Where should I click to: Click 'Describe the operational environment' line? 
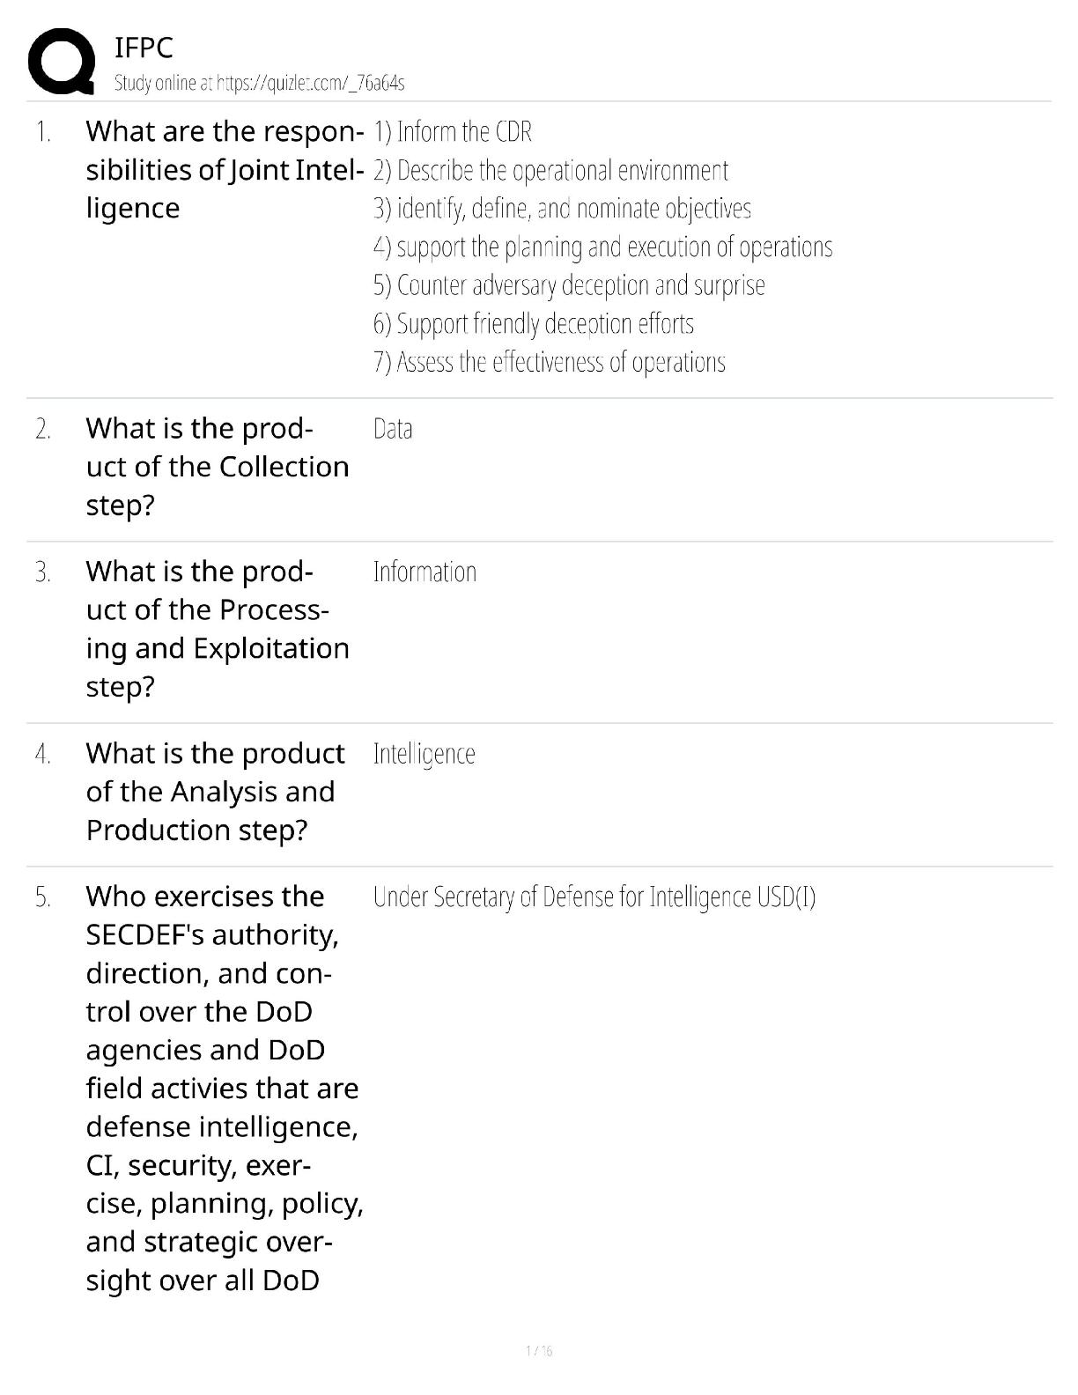click(x=550, y=171)
